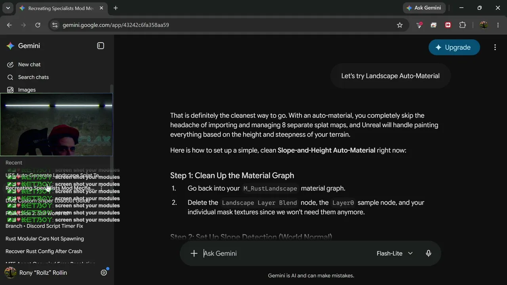Open the Rony "Rollz" Rollin account profile
This screenshot has width=507, height=285.
click(36, 273)
